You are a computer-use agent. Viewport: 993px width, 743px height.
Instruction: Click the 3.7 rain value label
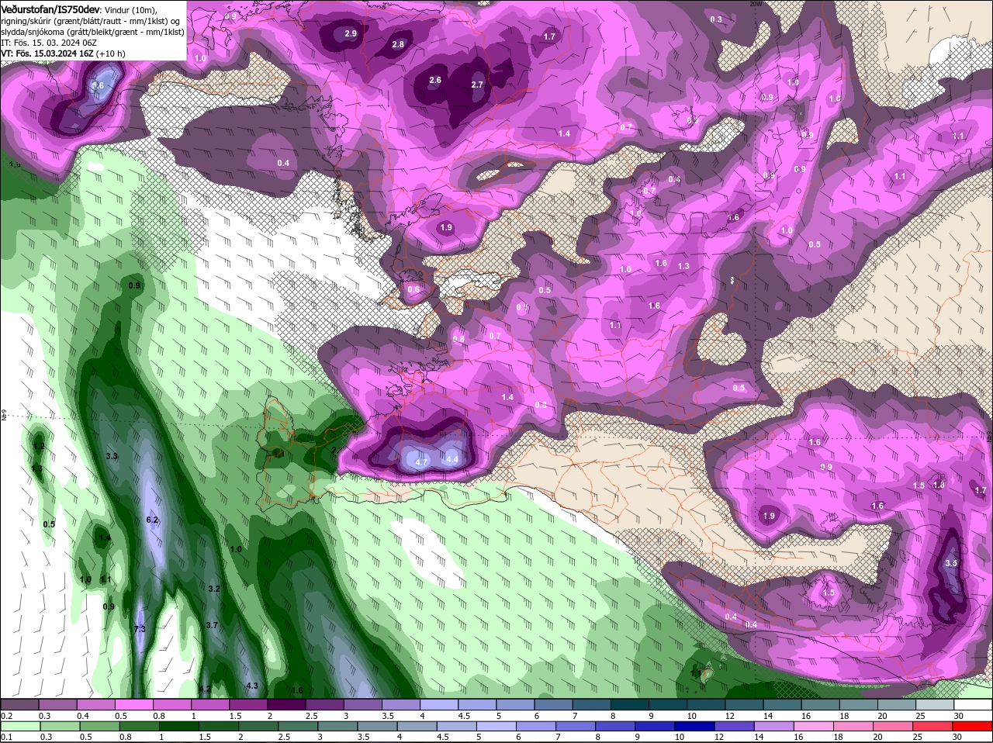tap(212, 625)
